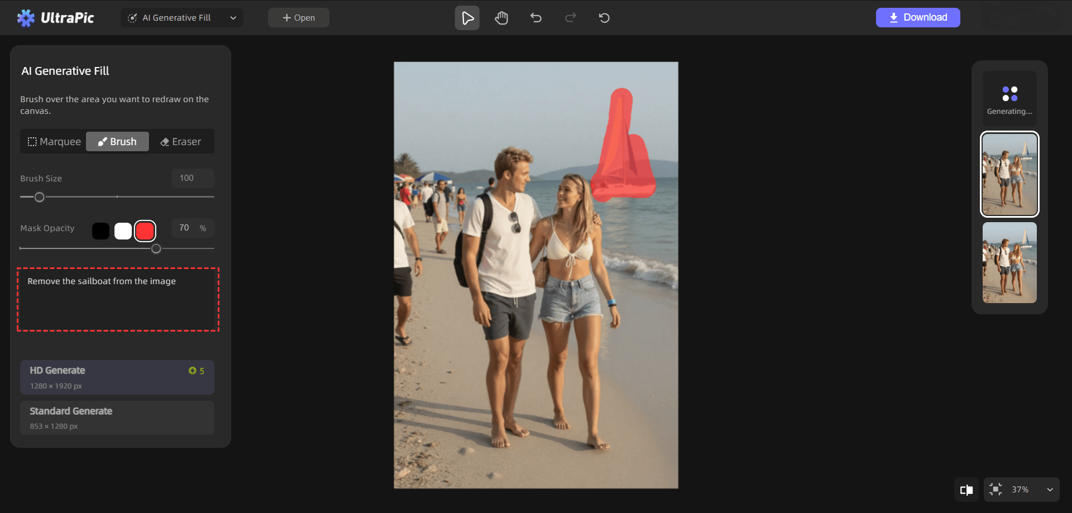This screenshot has height=513, width=1072.
Task: Click the Standard Generate button
Action: (x=117, y=418)
